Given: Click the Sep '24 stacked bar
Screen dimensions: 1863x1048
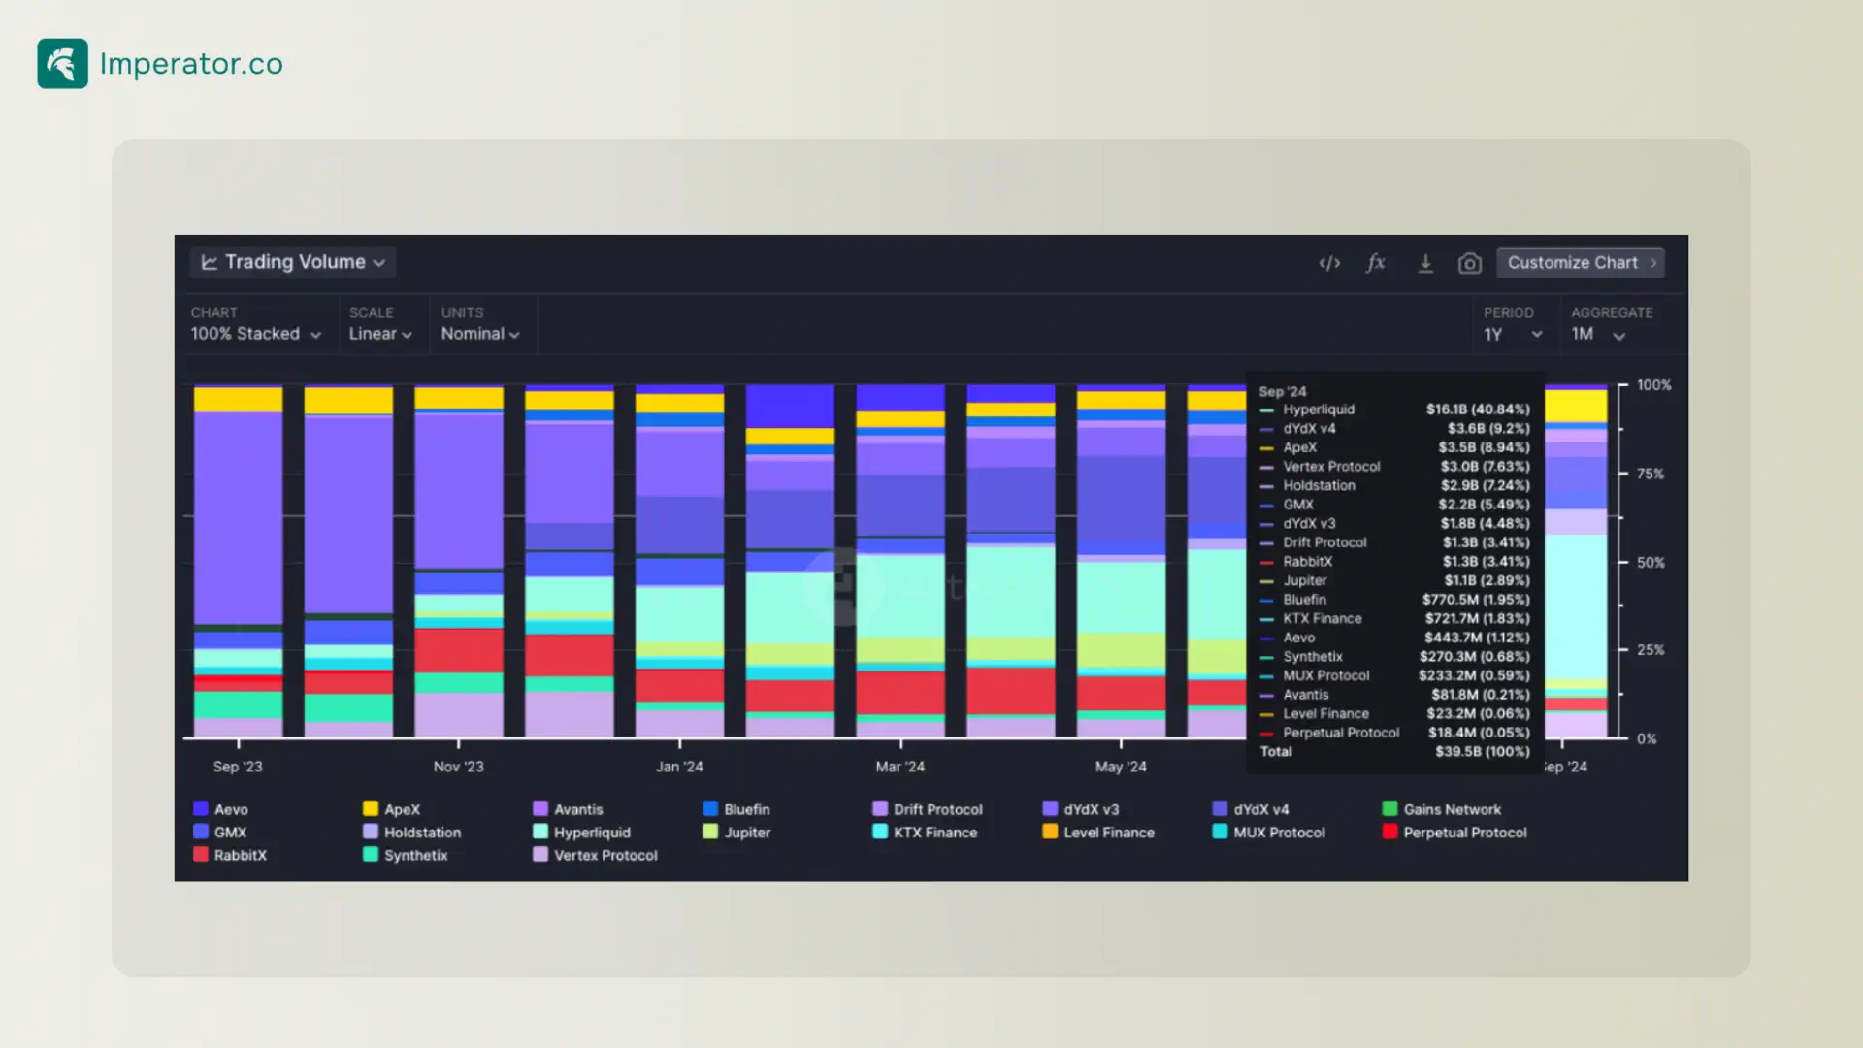Looking at the screenshot, I should [1576, 561].
